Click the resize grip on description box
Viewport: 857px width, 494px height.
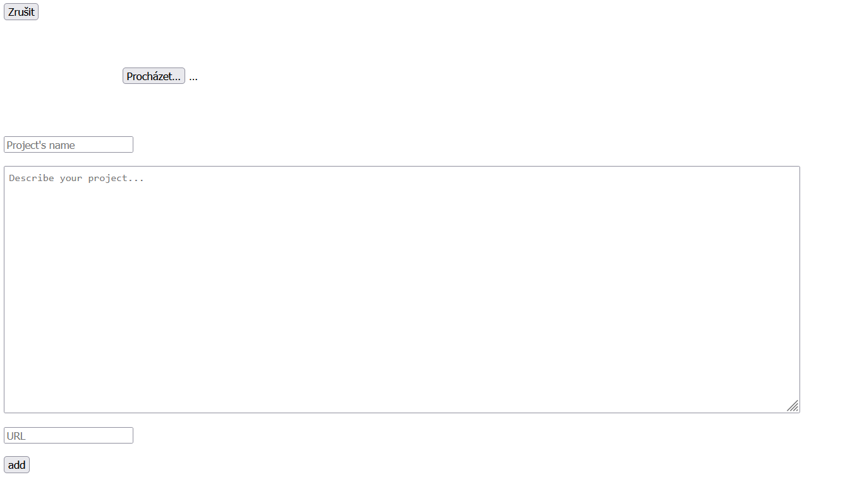click(x=793, y=406)
